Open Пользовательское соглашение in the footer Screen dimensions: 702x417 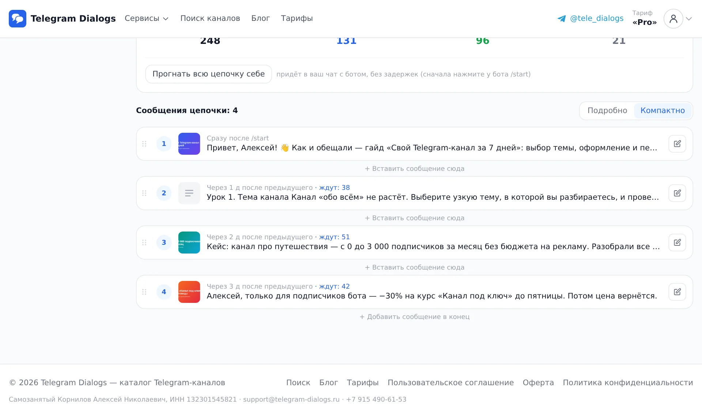(450, 383)
